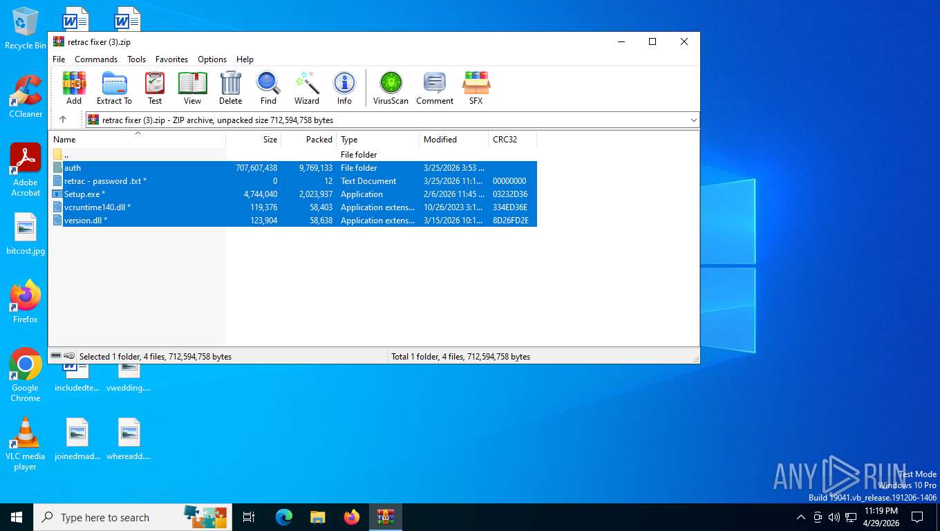Sort by the Packed column header
Image resolution: width=940 pixels, height=531 pixels.
(309, 140)
